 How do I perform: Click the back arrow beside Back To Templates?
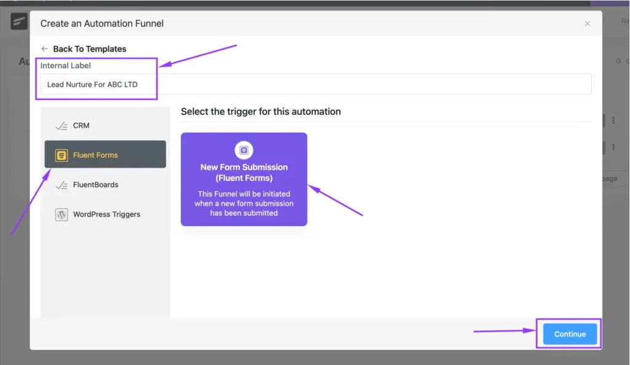(44, 49)
